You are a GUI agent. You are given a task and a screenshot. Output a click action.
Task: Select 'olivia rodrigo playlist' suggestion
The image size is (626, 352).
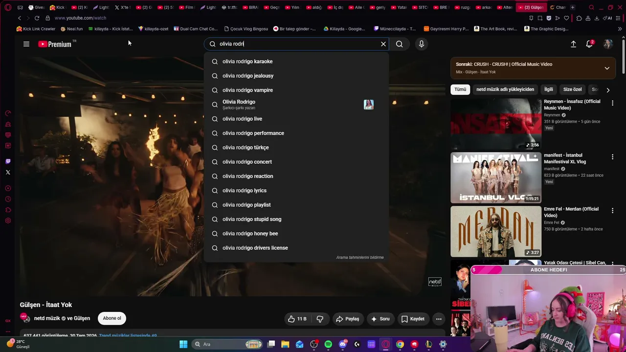pyautogui.click(x=296, y=205)
